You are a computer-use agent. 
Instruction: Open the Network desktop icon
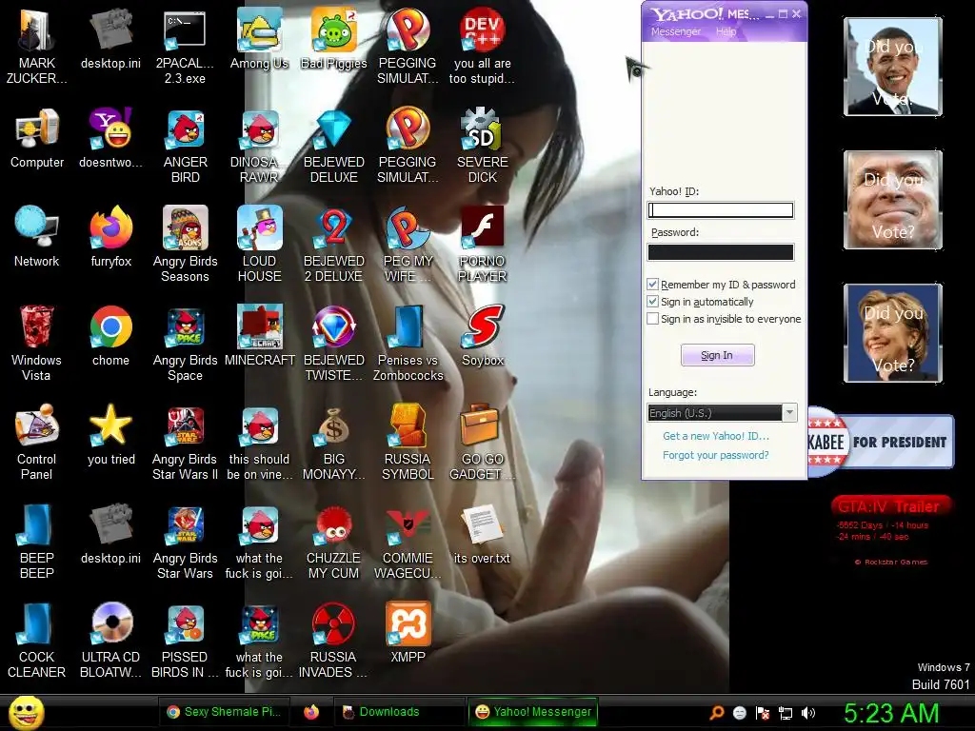37,236
